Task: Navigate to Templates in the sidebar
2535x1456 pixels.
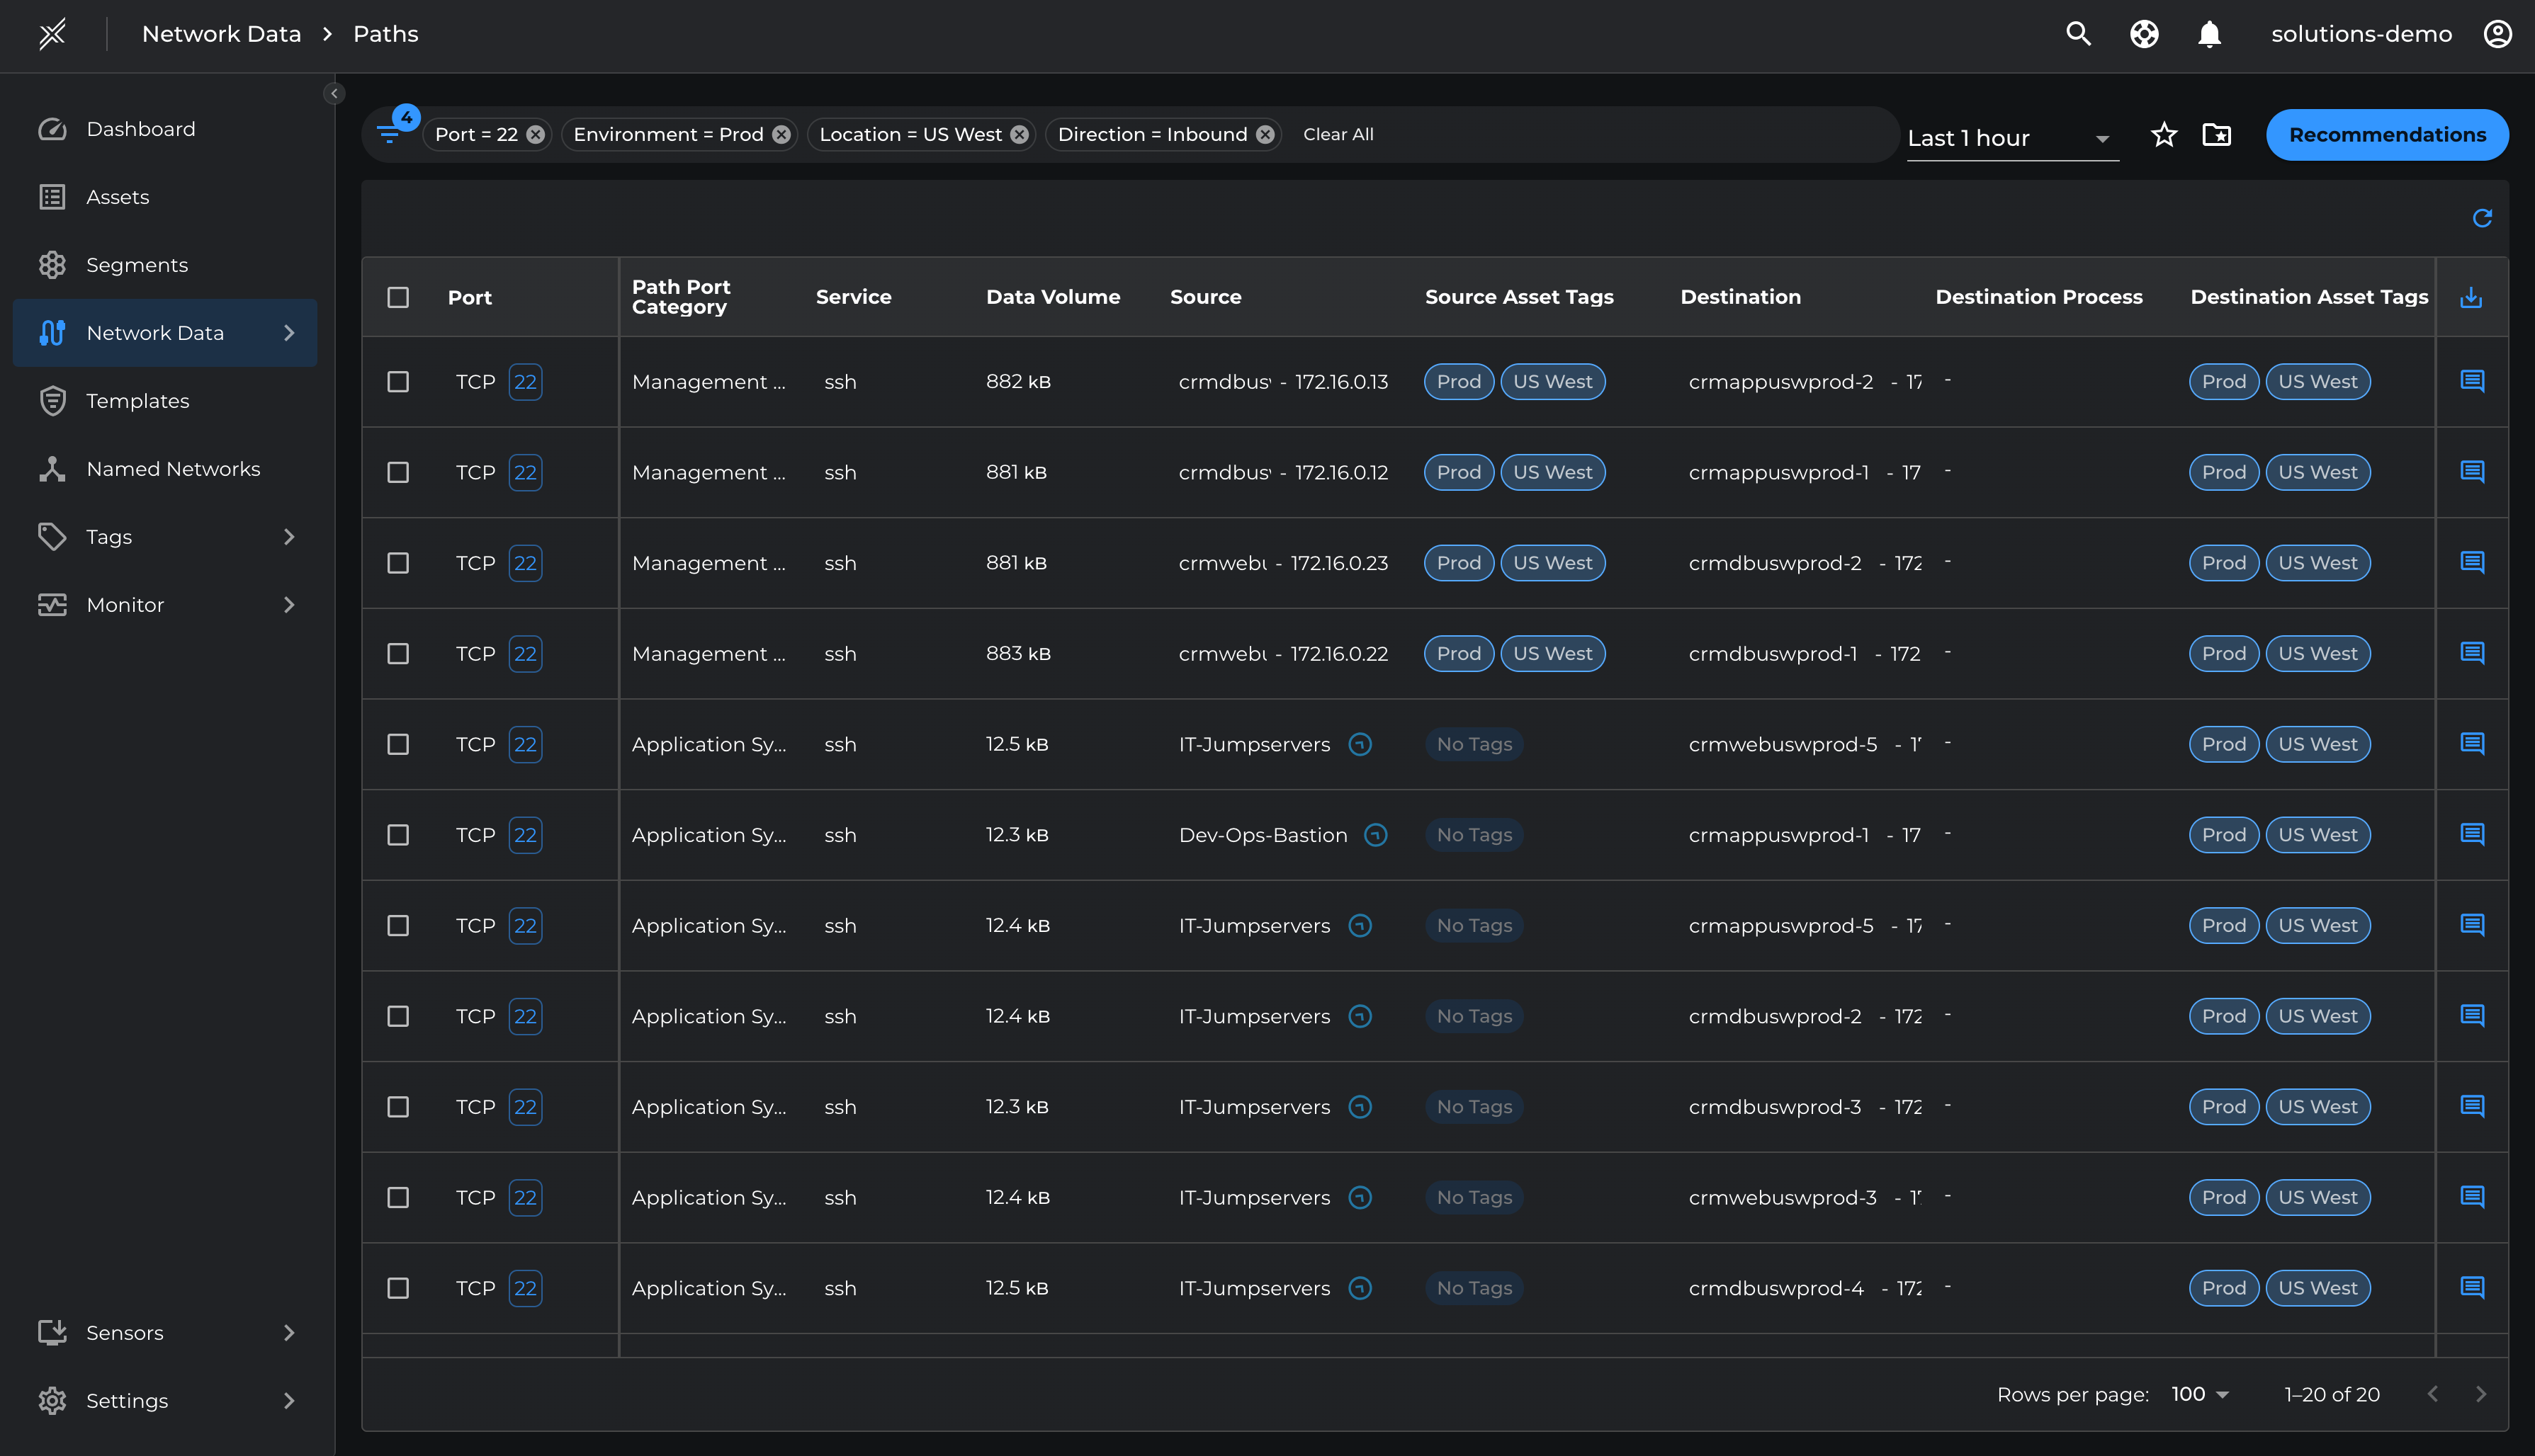Action: coord(137,401)
